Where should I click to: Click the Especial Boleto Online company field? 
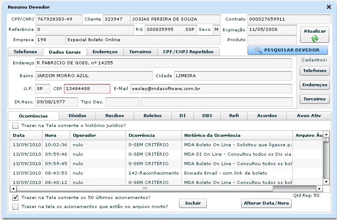143,40
